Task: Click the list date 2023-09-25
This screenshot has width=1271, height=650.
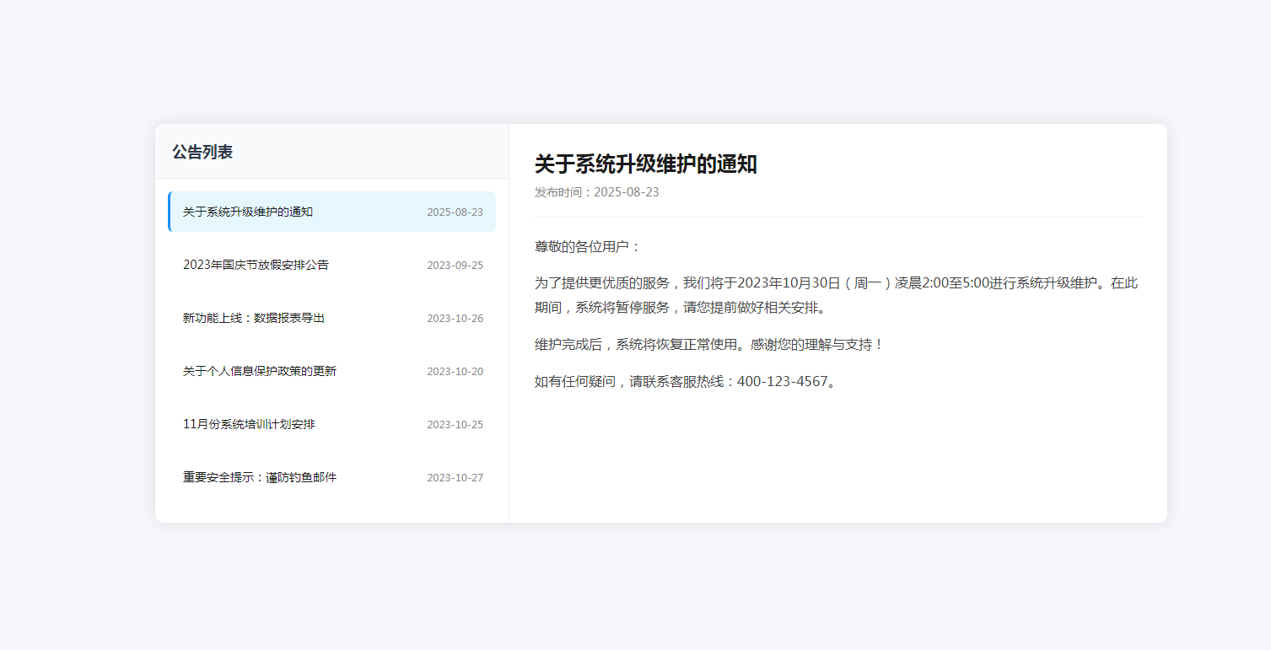Action: point(455,266)
